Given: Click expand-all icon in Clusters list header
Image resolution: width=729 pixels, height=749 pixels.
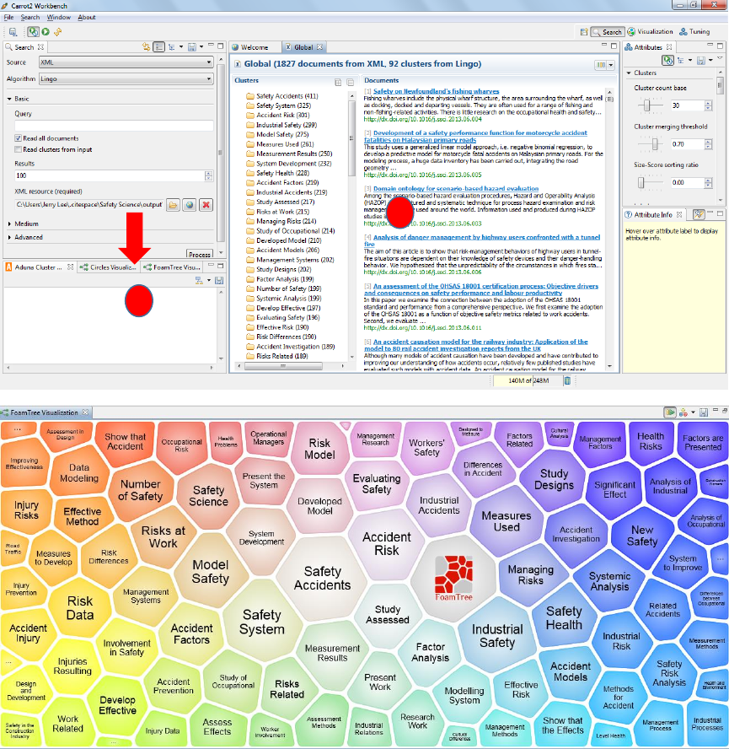Looking at the screenshot, I should click(338, 82).
